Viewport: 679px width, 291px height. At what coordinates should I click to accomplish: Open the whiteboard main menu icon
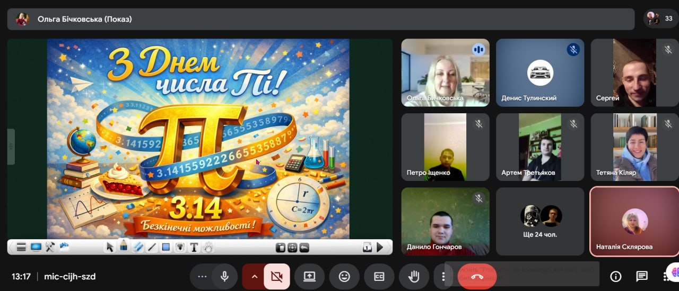tap(21, 247)
